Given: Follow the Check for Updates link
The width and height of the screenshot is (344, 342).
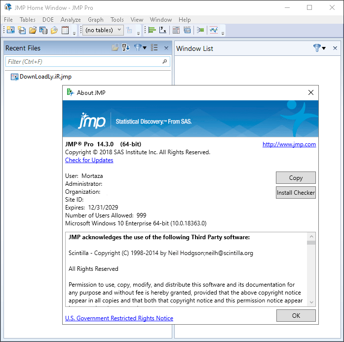Looking at the screenshot, I should coord(89,160).
